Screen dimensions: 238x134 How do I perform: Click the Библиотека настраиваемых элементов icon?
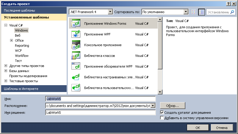click(x=76, y=77)
